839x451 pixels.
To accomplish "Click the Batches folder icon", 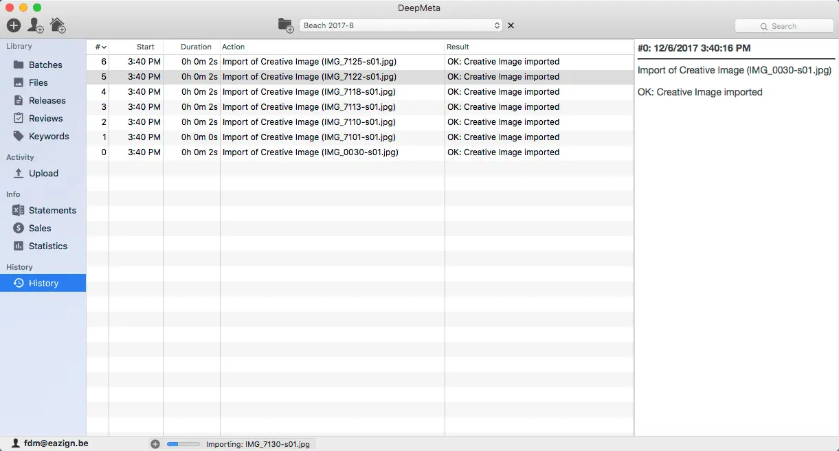I will point(19,65).
